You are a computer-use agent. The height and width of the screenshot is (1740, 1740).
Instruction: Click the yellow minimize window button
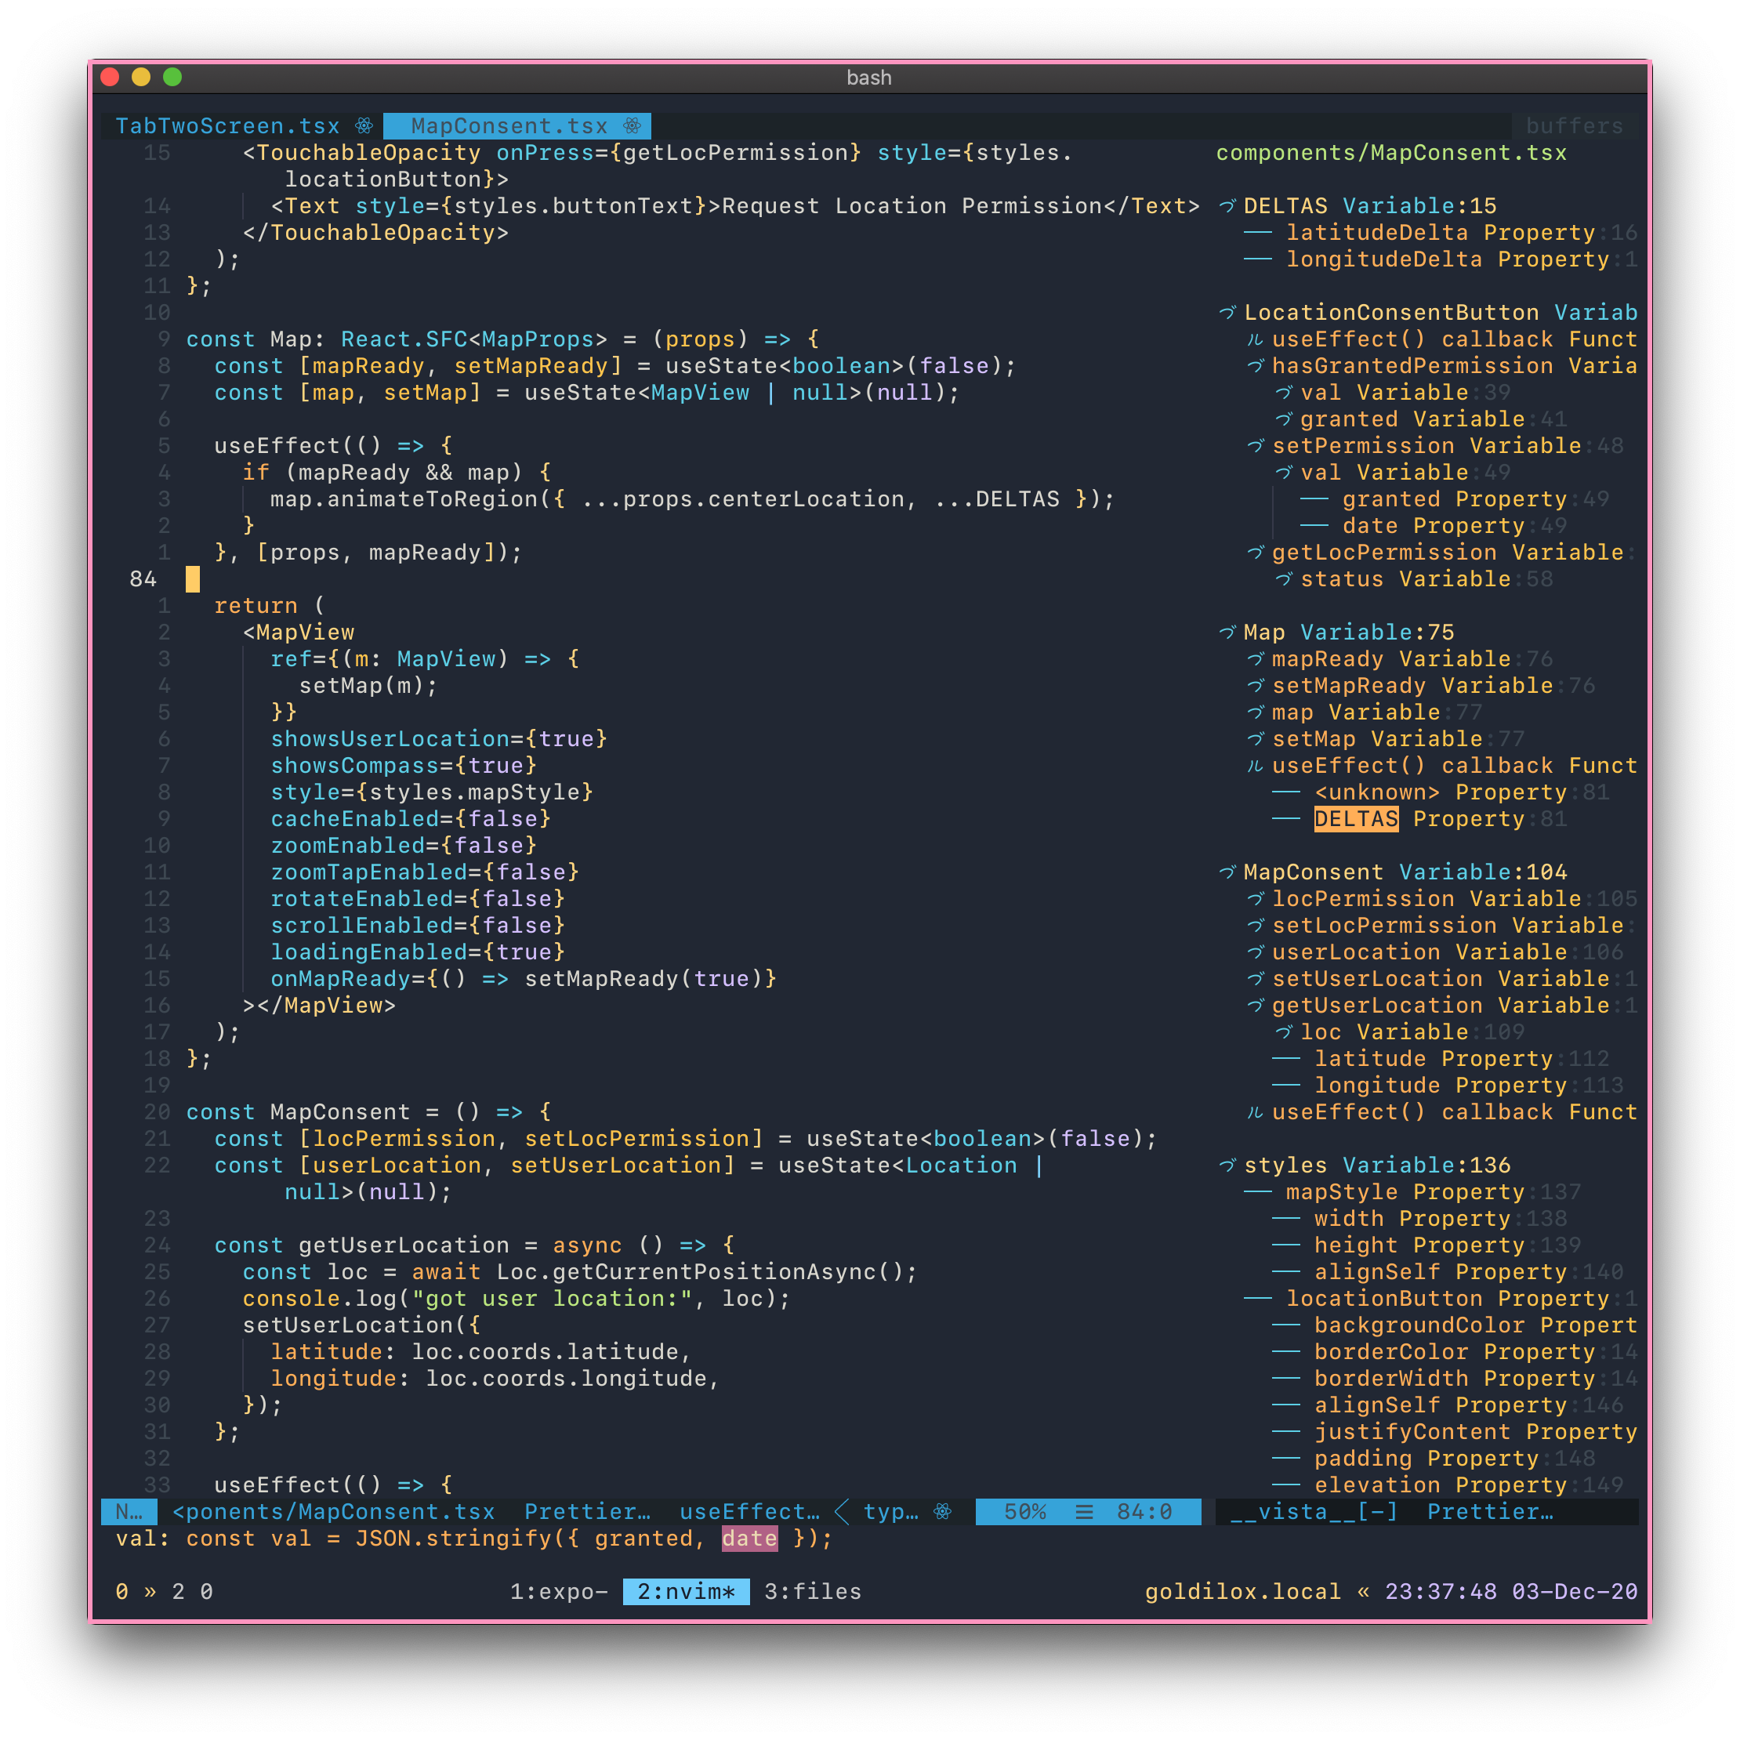pyautogui.click(x=140, y=78)
